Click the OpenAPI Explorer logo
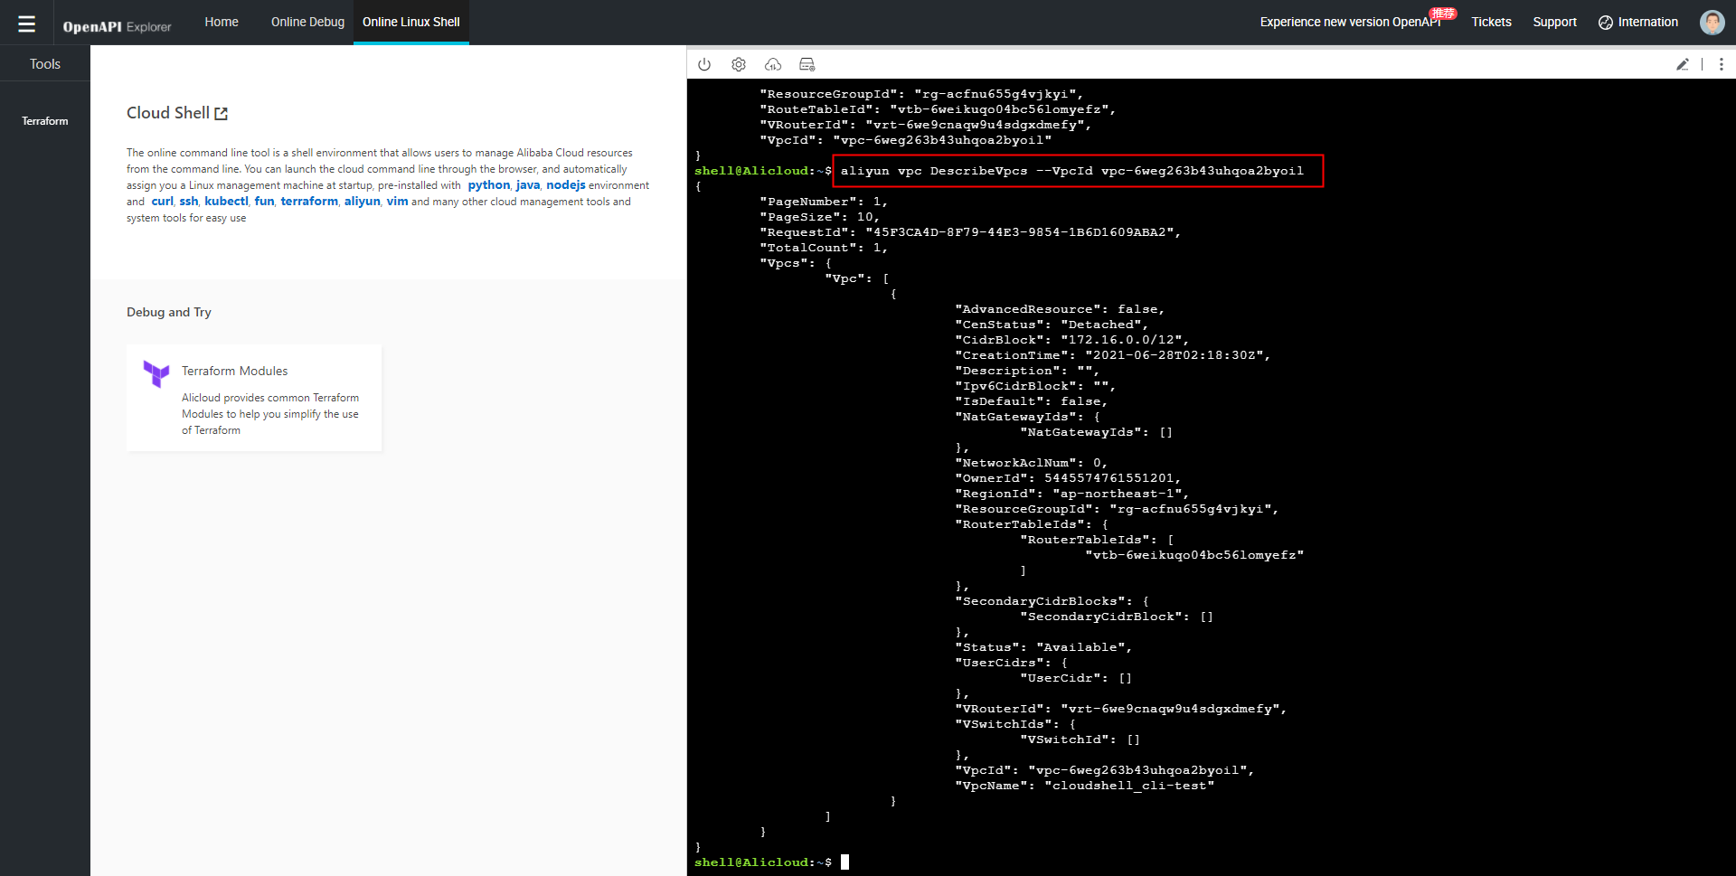 point(117,26)
